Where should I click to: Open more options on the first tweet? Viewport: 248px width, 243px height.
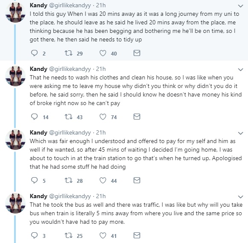[241, 6]
